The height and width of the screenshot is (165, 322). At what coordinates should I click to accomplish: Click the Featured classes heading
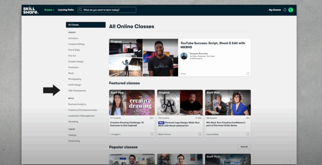point(125,83)
